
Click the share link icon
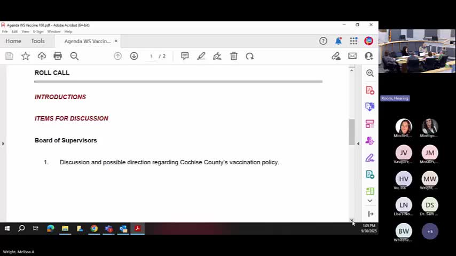(x=336, y=56)
